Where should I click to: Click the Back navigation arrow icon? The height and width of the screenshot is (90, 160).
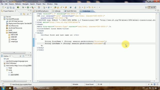(92, 7)
